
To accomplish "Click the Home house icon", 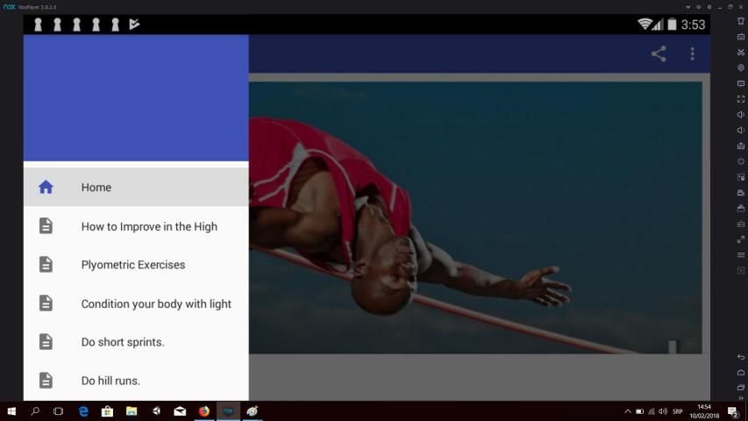I will click(x=46, y=187).
